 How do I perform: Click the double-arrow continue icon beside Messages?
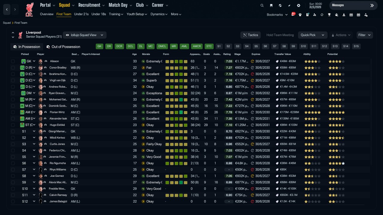(372, 5)
